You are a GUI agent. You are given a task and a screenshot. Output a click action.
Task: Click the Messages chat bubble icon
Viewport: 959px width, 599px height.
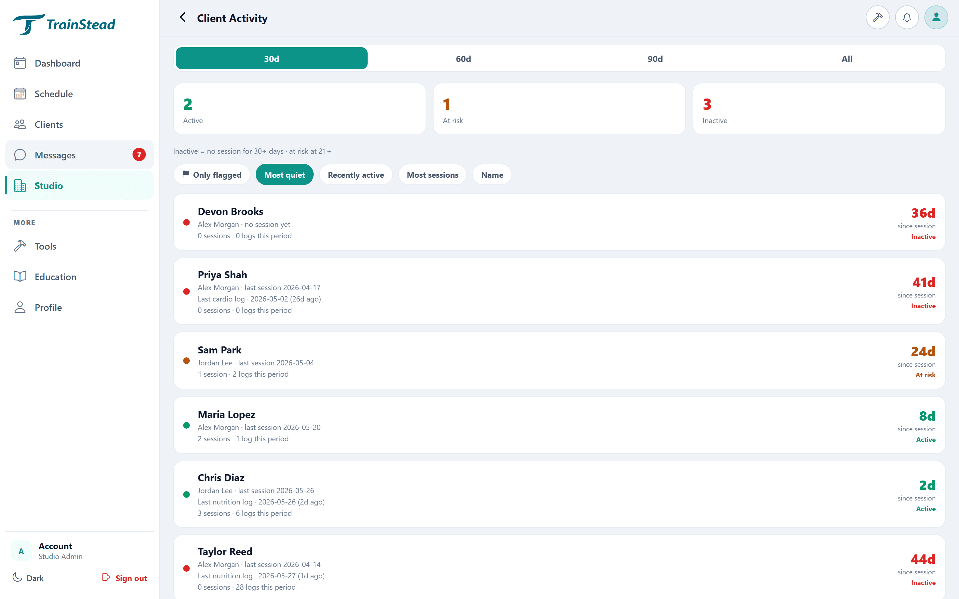tap(20, 155)
